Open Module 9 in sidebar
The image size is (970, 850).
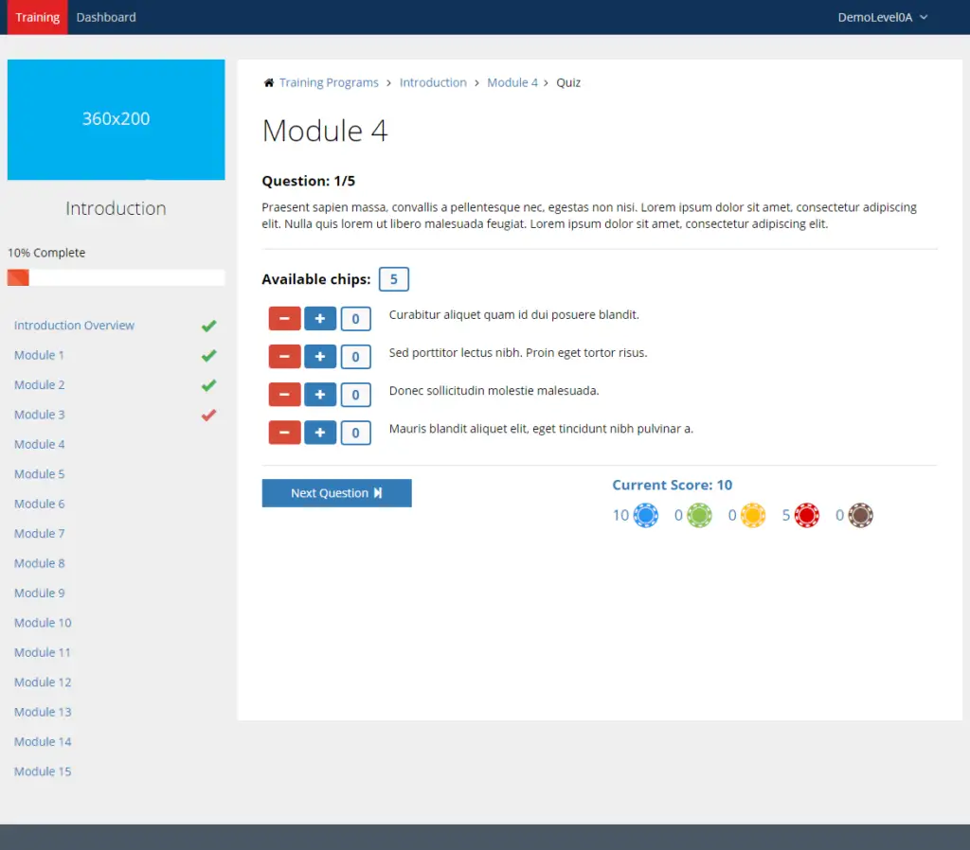coord(39,593)
